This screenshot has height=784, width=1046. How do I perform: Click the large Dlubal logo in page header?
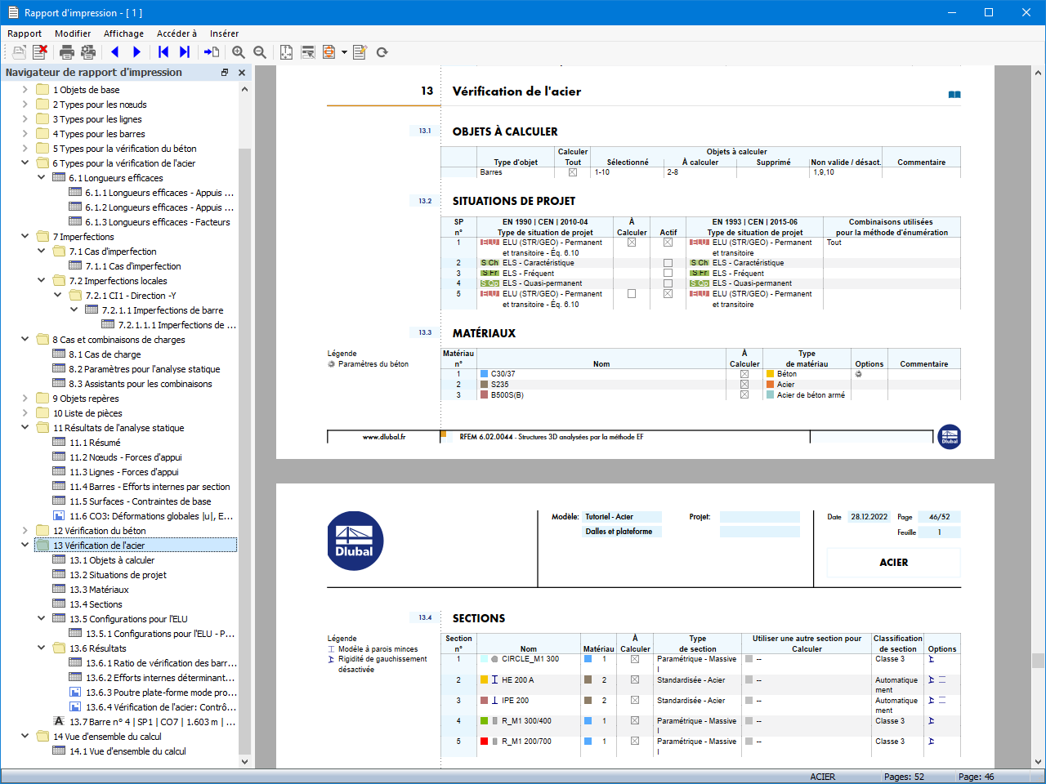[355, 541]
